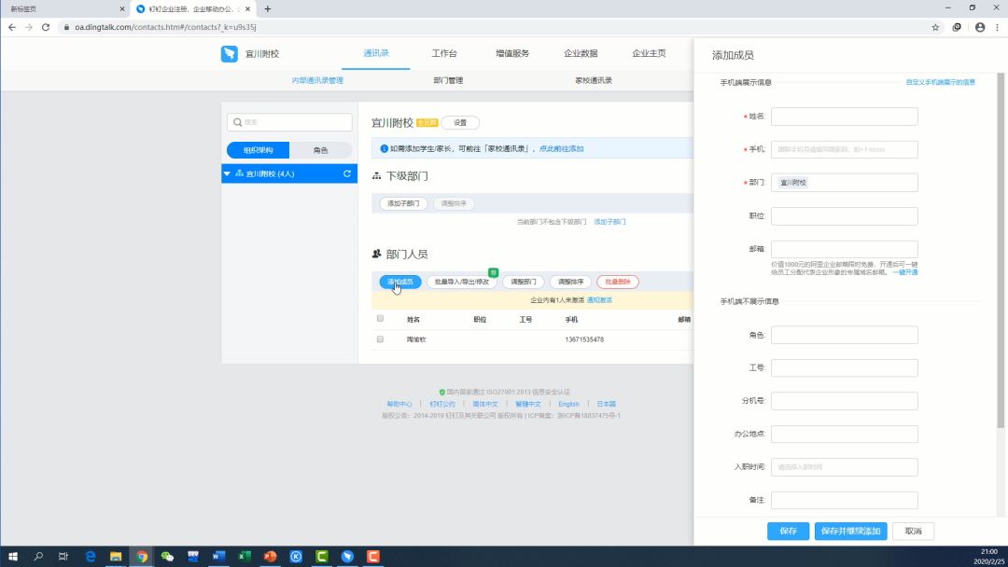This screenshot has height=567, width=1008.
Task: Open the Chrome profile avatar menu
Action: (979, 27)
